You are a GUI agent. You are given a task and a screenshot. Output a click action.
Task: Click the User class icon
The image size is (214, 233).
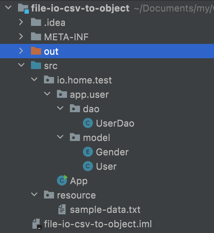88,166
